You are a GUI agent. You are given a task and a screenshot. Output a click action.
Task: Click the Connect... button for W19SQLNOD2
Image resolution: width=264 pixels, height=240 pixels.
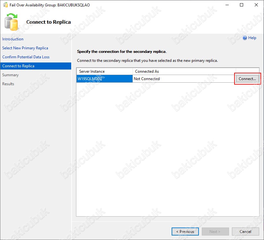coord(247,79)
